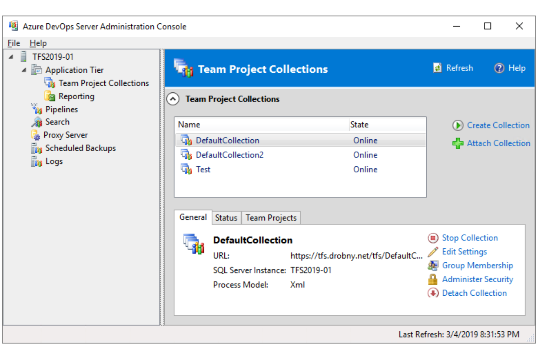Click the Create Collection green arrow icon
The image size is (538, 359).
pos(458,125)
